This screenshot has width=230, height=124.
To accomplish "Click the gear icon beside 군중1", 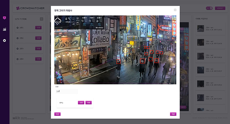I will tap(18, 28).
